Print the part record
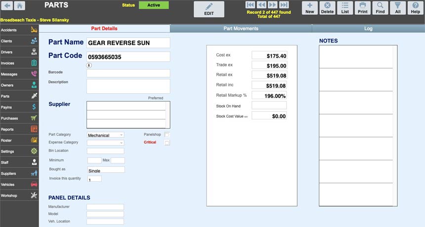 362,8
